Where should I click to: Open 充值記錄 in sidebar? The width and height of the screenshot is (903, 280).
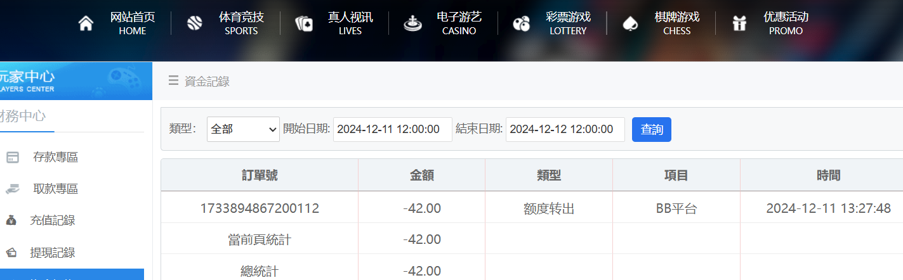click(x=53, y=220)
